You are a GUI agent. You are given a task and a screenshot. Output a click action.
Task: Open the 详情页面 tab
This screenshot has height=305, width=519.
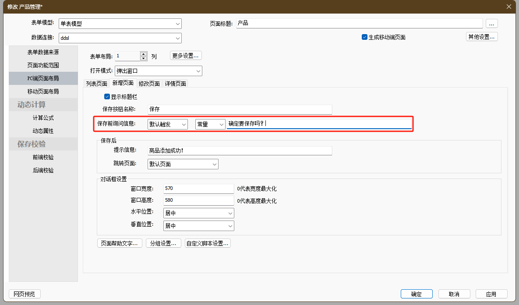click(x=175, y=84)
